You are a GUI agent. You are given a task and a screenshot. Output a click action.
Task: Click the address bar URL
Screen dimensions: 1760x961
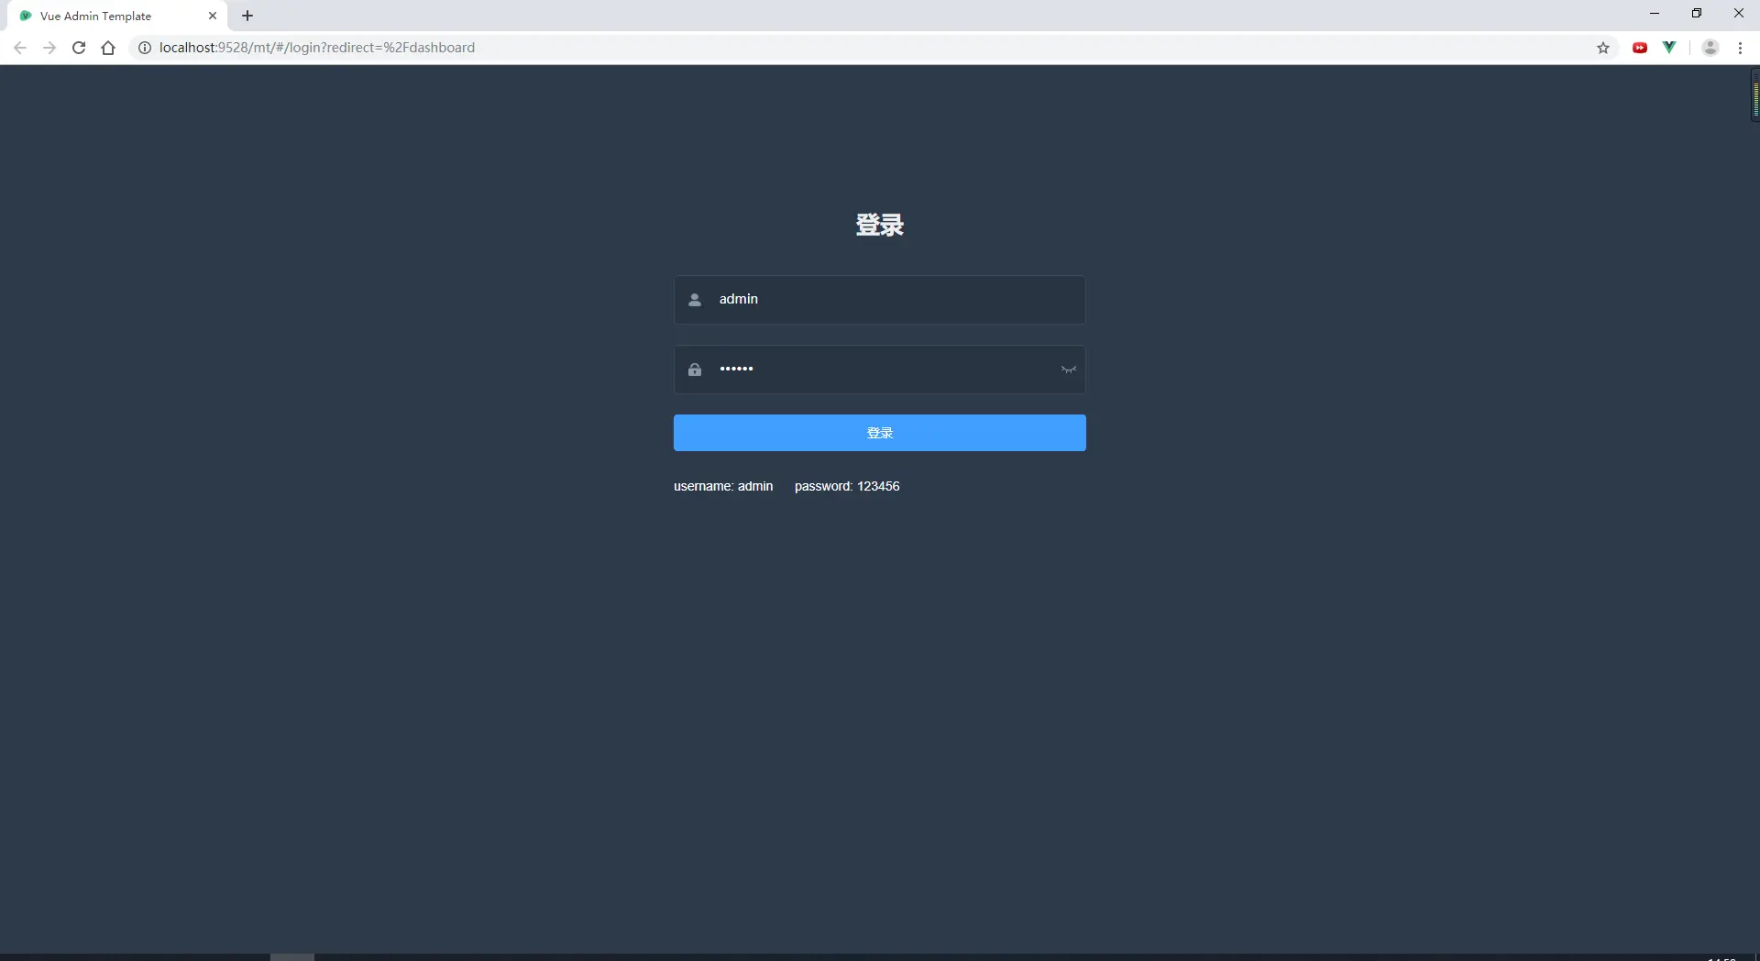[x=317, y=48]
